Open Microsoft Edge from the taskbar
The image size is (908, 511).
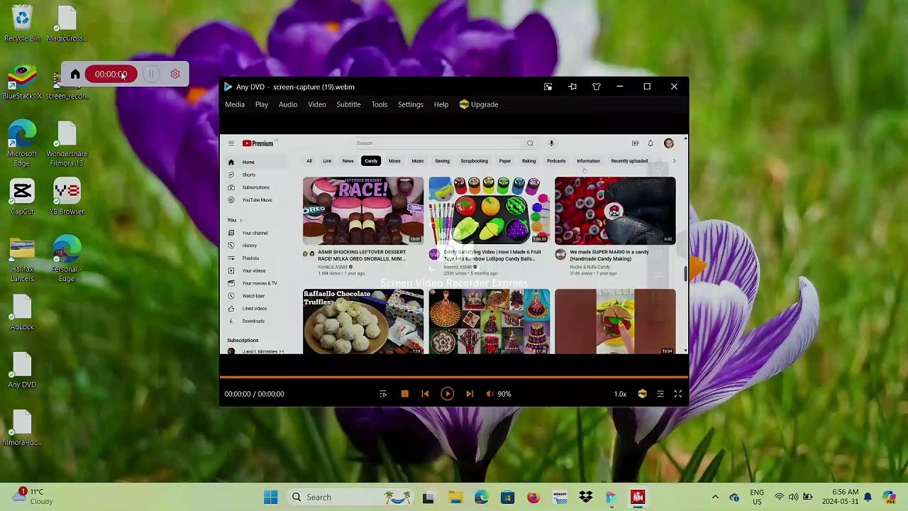[481, 498]
